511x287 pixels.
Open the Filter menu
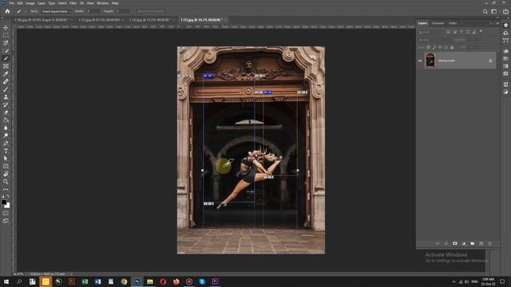coord(73,3)
